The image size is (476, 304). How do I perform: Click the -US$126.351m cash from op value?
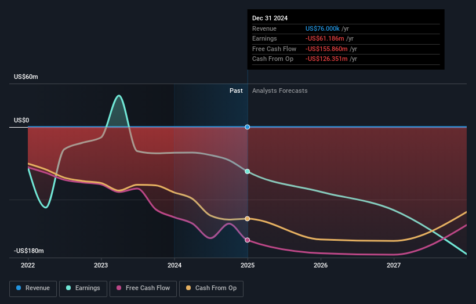pos(326,59)
